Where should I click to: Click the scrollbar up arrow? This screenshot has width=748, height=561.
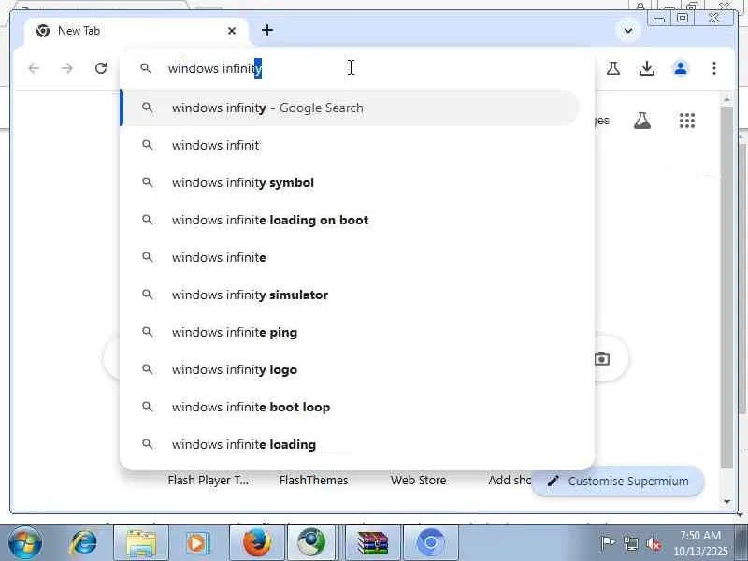click(726, 99)
